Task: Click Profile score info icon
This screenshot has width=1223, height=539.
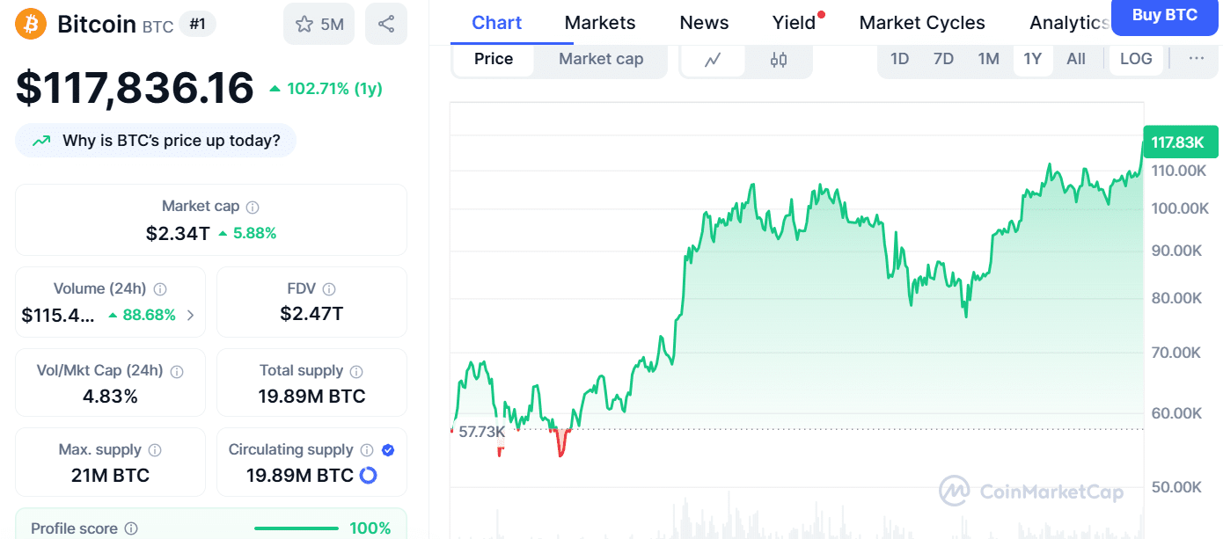Action: (x=131, y=528)
